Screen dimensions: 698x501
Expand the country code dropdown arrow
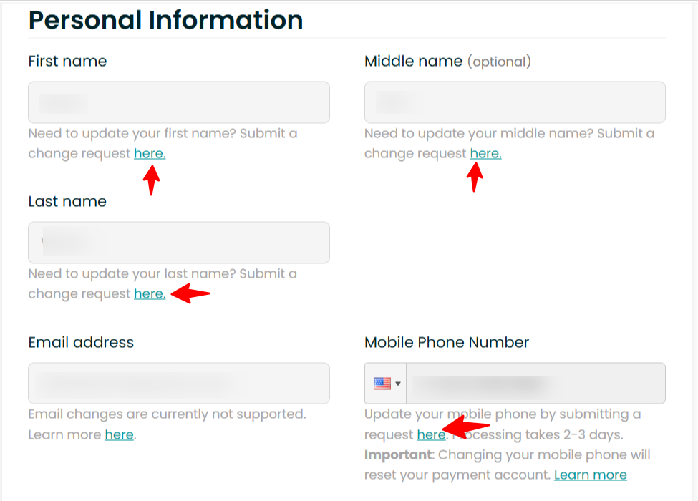398,384
